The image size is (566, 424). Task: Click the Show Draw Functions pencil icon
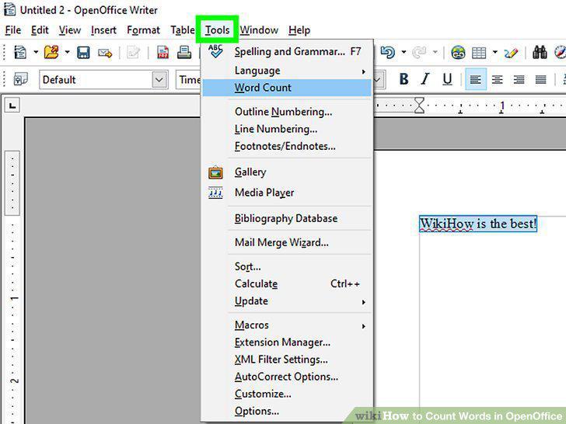tap(511, 54)
